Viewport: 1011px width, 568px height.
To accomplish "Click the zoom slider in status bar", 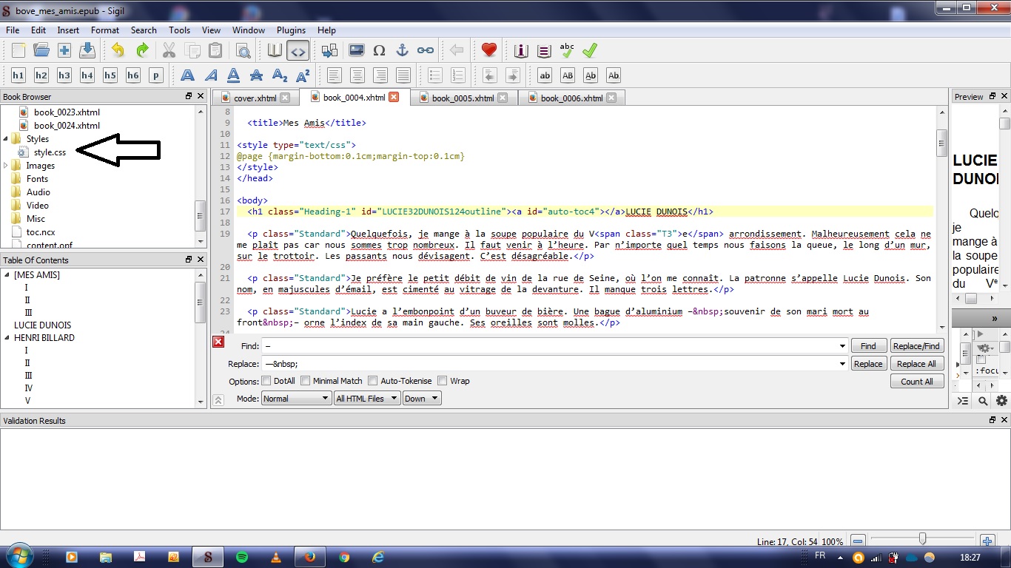I will click(922, 539).
